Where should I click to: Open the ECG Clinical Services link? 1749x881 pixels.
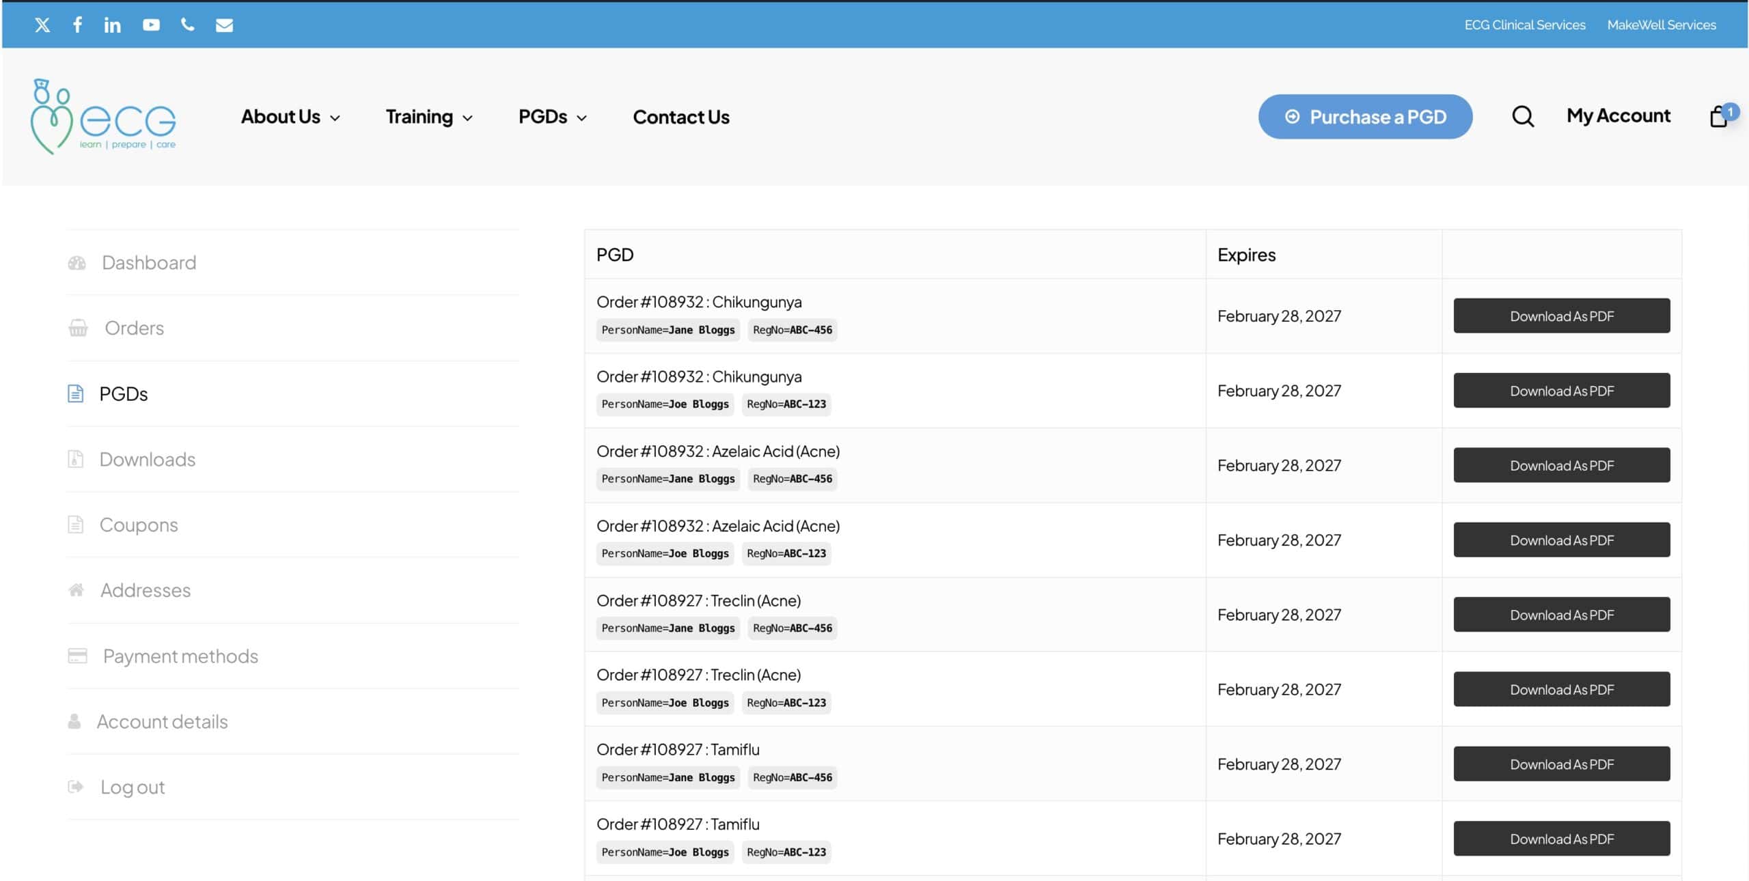pyautogui.click(x=1524, y=25)
